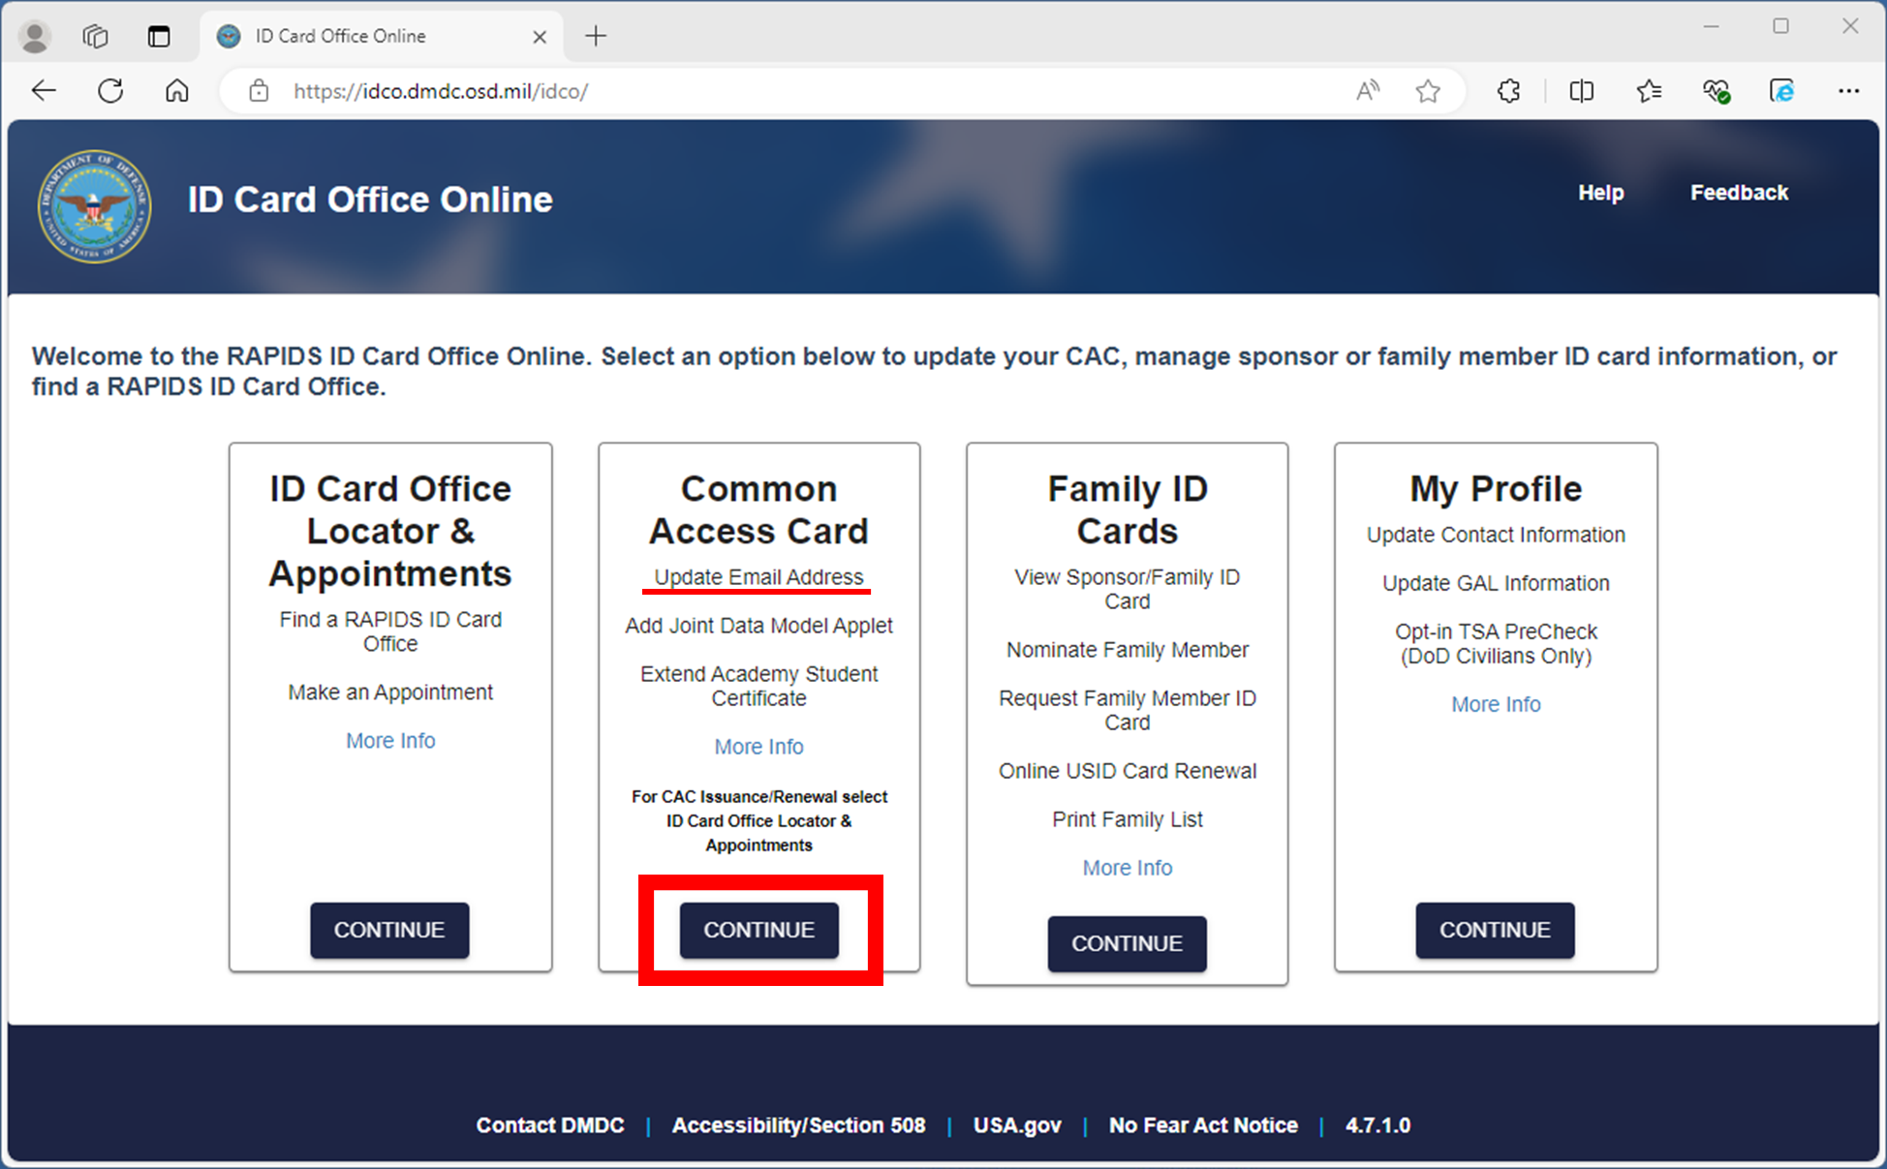The width and height of the screenshot is (1887, 1169).
Task: Reload the page in Internet Explorer mode
Action: (x=1780, y=90)
